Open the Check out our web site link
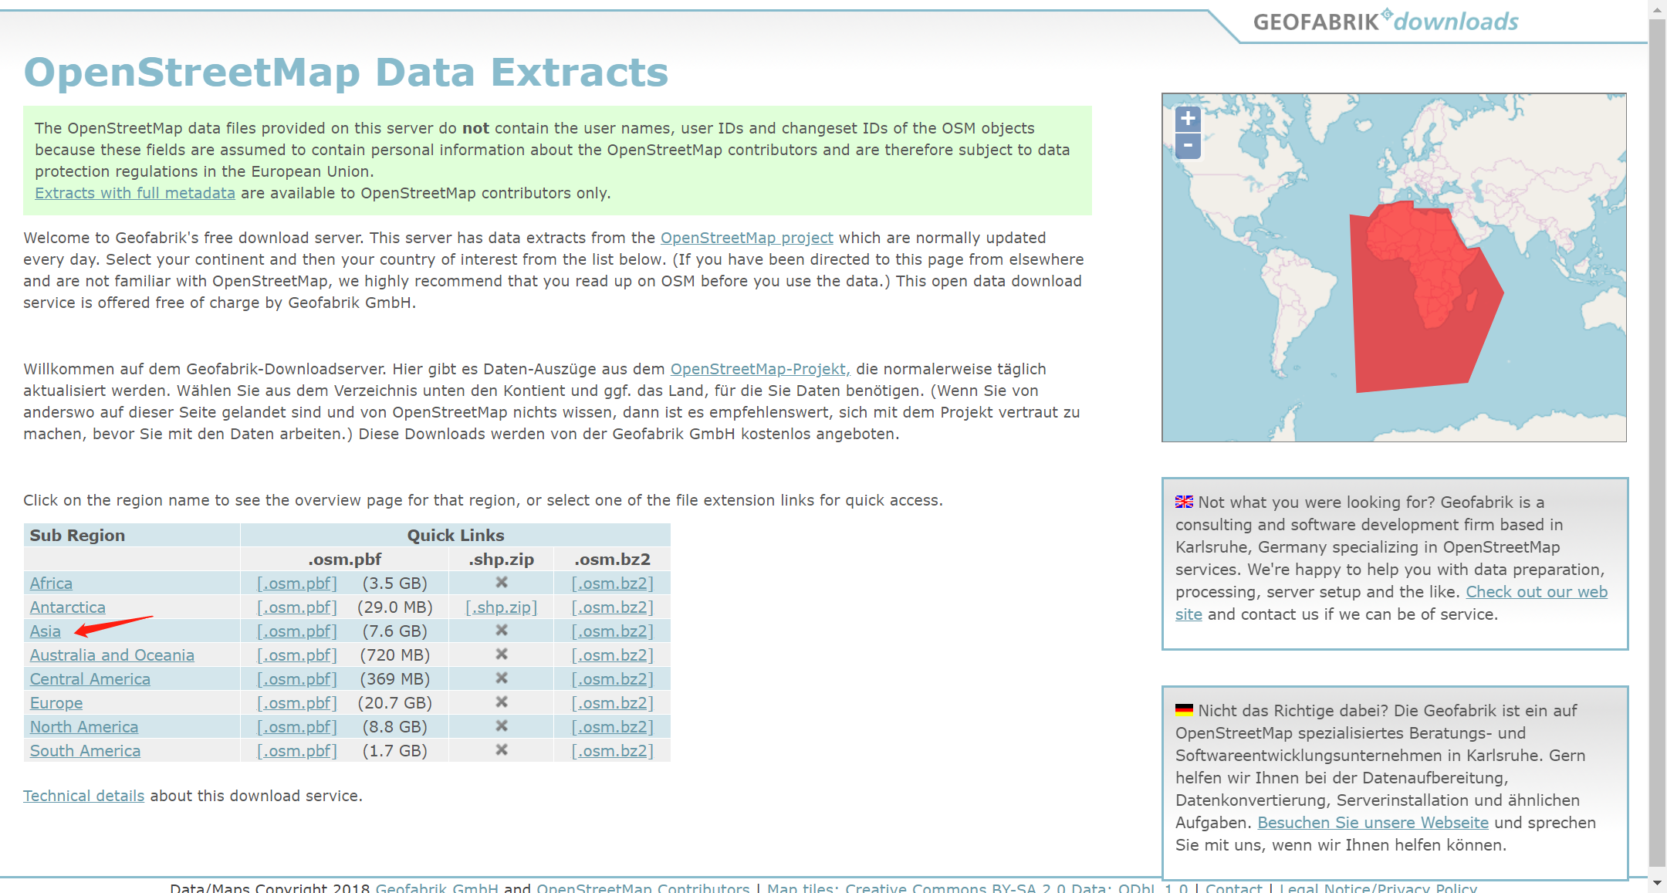 pos(1537,591)
